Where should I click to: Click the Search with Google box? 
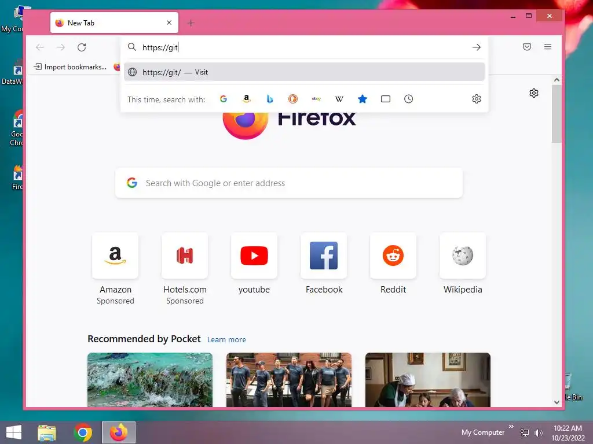tap(289, 183)
